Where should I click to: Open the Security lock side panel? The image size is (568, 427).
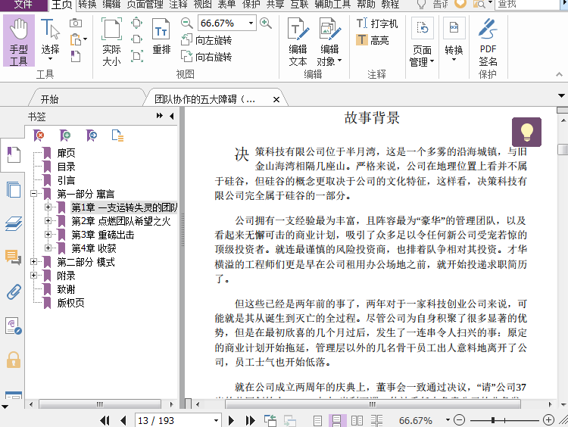14,360
